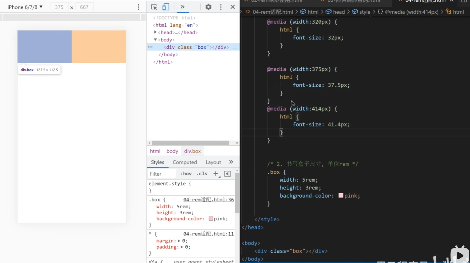Edit the viewport height field 667
Viewport: 470px width, 263px height.
[84, 7]
